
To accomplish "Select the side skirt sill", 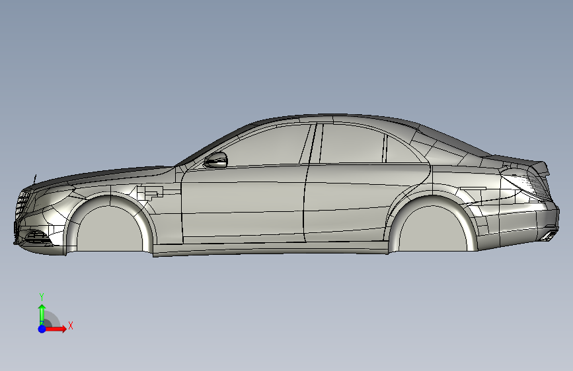I will pyautogui.click(x=270, y=250).
